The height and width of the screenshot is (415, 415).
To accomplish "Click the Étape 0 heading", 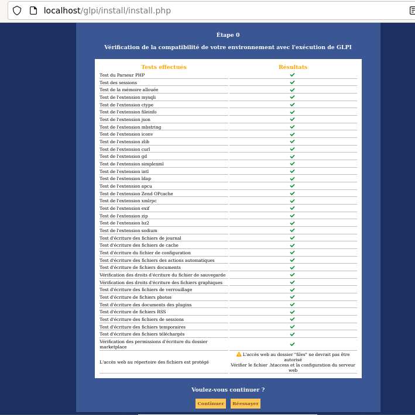I will point(228,35).
